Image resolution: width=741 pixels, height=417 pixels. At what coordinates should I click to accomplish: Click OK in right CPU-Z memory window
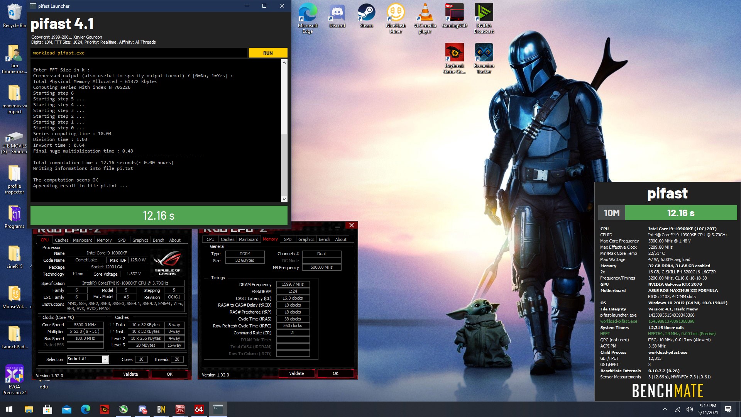click(x=335, y=373)
